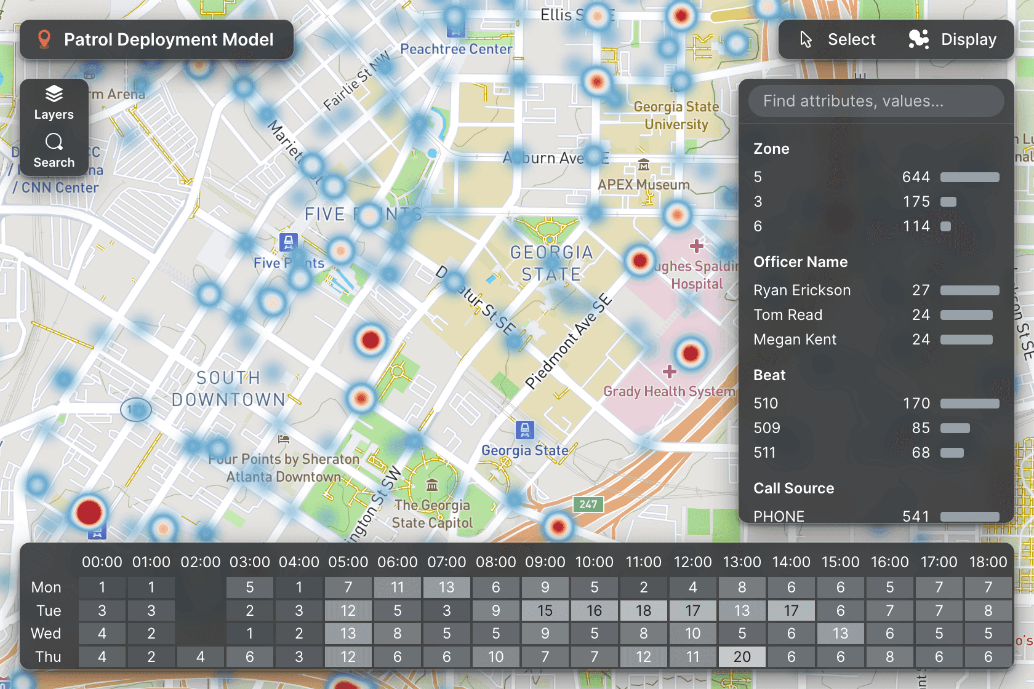Click the Zone 5 count bar
The image size is (1034, 689).
[969, 177]
